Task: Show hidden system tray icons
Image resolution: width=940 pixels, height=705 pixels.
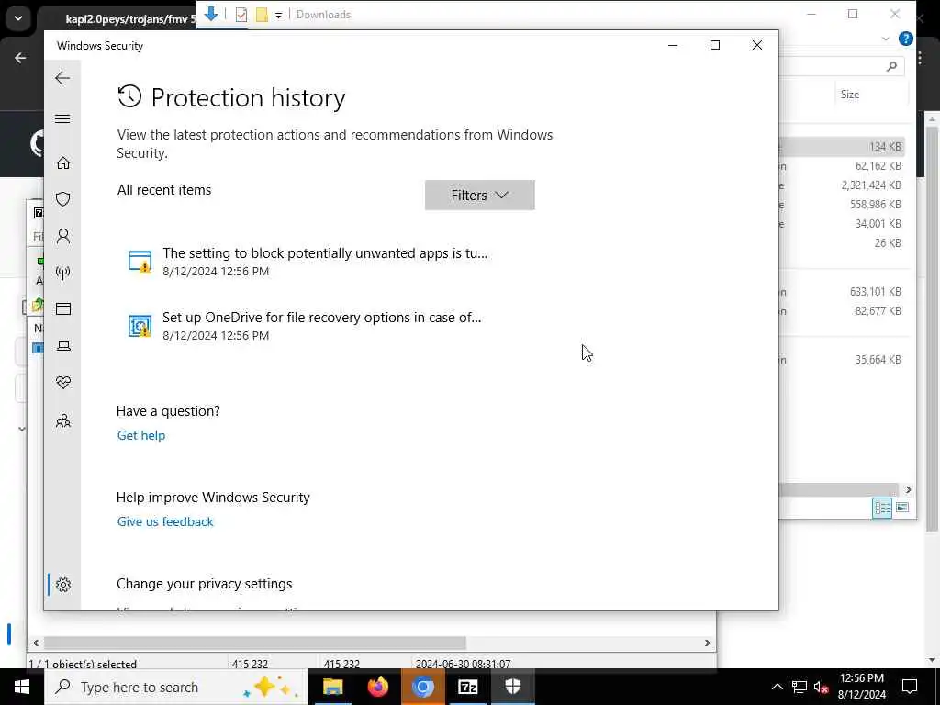Action: pyautogui.click(x=777, y=687)
